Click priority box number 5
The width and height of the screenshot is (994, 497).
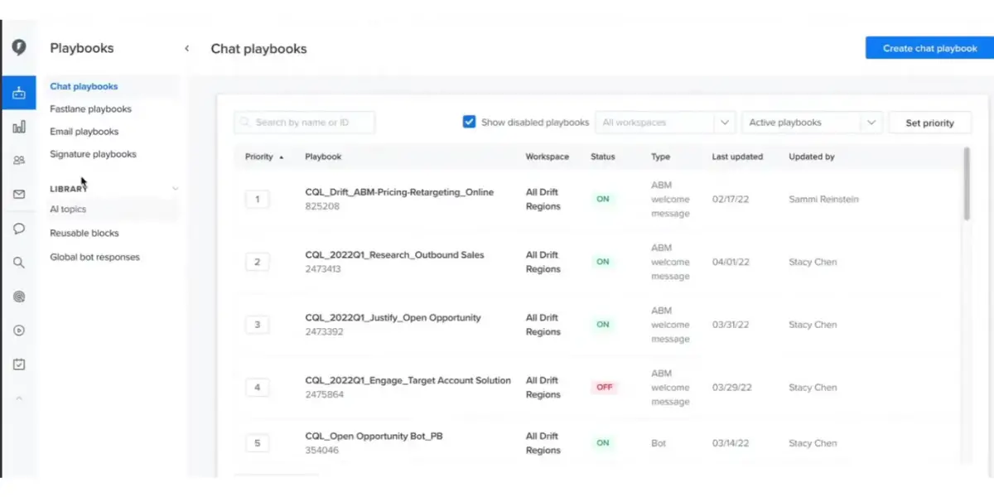(x=257, y=443)
